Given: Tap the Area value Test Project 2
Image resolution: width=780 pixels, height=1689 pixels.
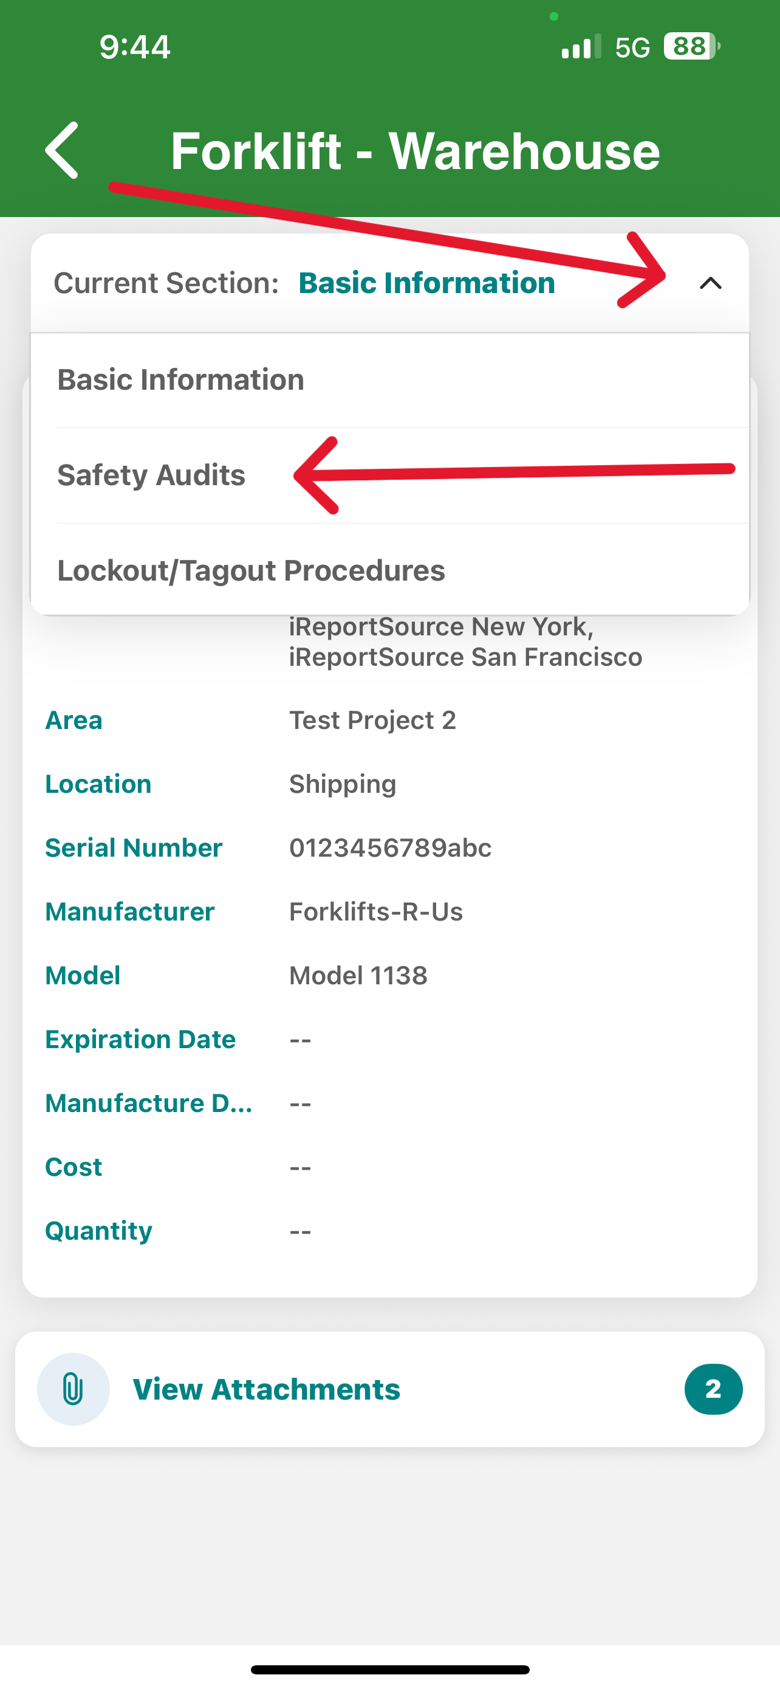Looking at the screenshot, I should point(372,720).
